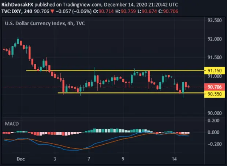Click the 3 date axis label
This screenshot has height=166, width=227.
coord(55,159)
